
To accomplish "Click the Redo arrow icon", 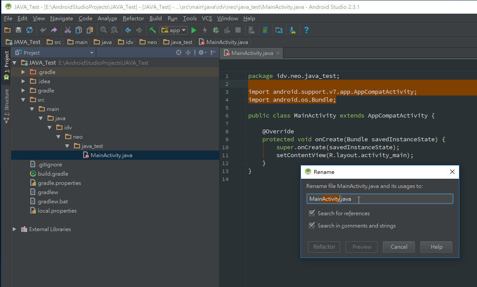I will (x=54, y=30).
